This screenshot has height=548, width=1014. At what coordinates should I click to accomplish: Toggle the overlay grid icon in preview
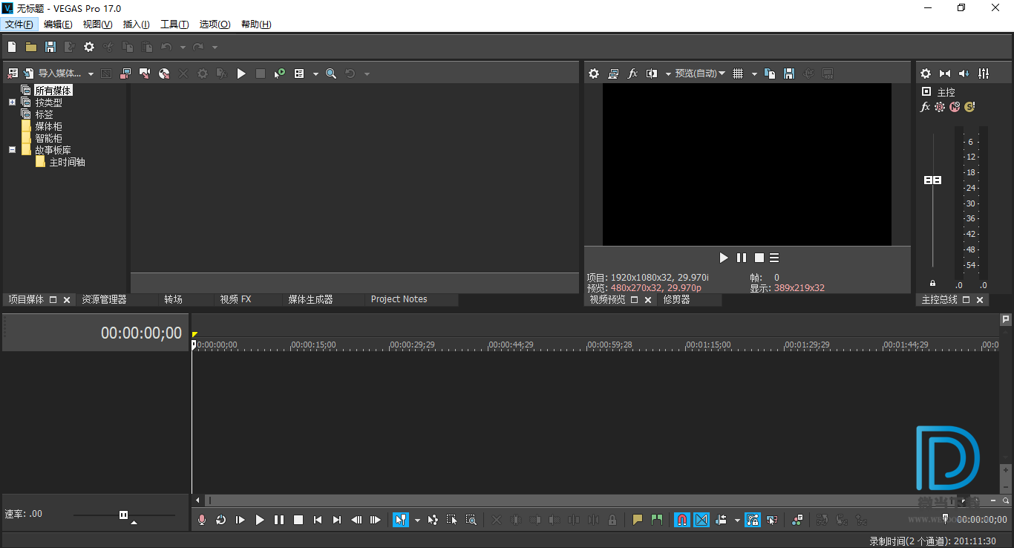738,74
